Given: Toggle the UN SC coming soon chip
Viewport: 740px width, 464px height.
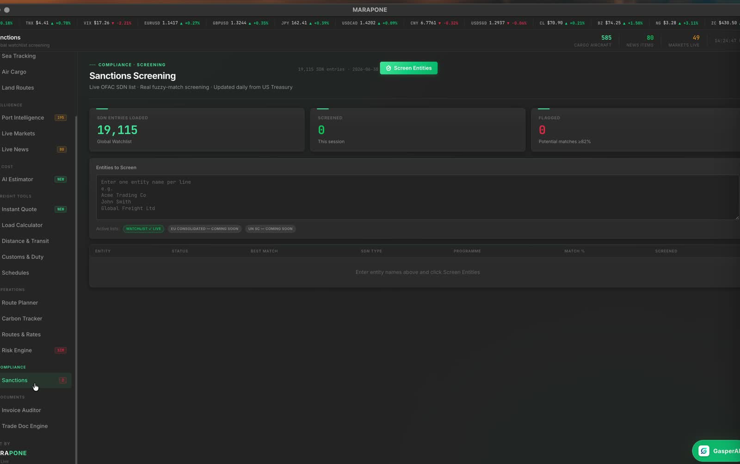Looking at the screenshot, I should click(x=270, y=229).
